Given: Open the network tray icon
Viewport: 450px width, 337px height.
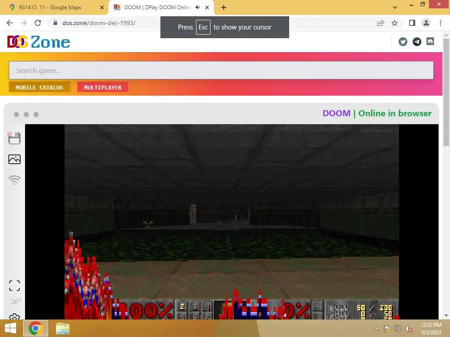Looking at the screenshot, I should 398,329.
